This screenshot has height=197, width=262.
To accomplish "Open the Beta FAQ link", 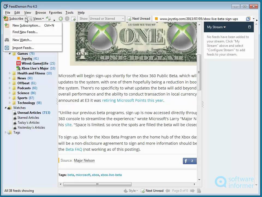I will 74,149.
